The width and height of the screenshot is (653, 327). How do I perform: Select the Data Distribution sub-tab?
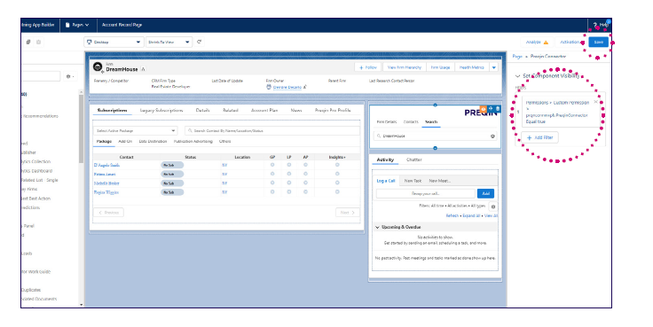click(x=153, y=142)
